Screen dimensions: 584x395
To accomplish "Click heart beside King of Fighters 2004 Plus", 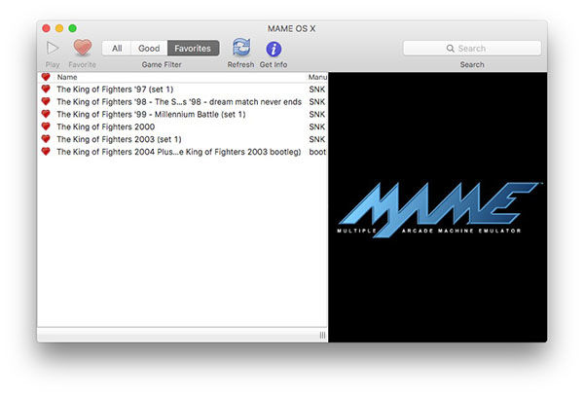I will tap(45, 152).
